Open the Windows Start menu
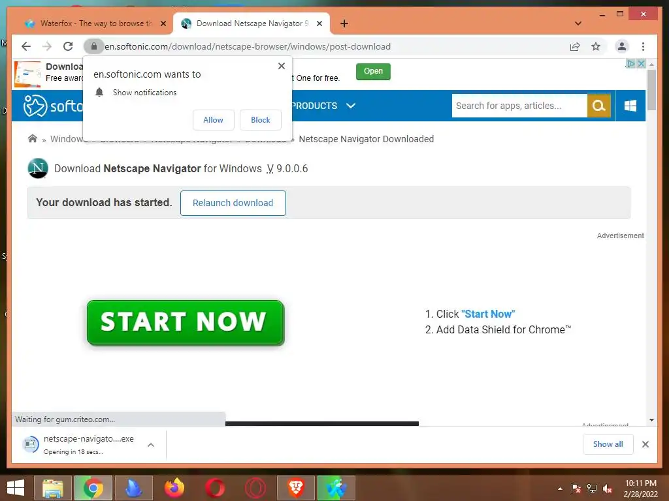 click(16, 488)
